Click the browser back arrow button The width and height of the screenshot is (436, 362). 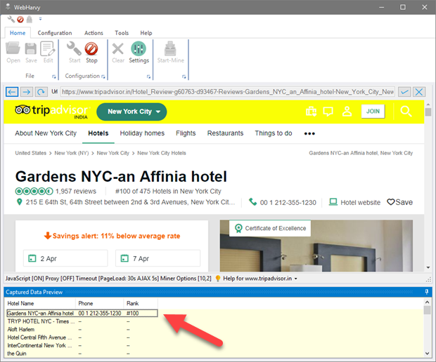click(12, 92)
